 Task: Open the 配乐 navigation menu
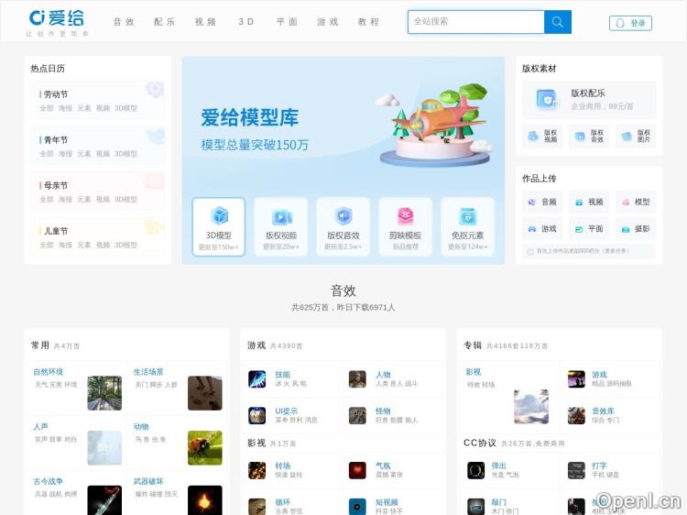[164, 22]
